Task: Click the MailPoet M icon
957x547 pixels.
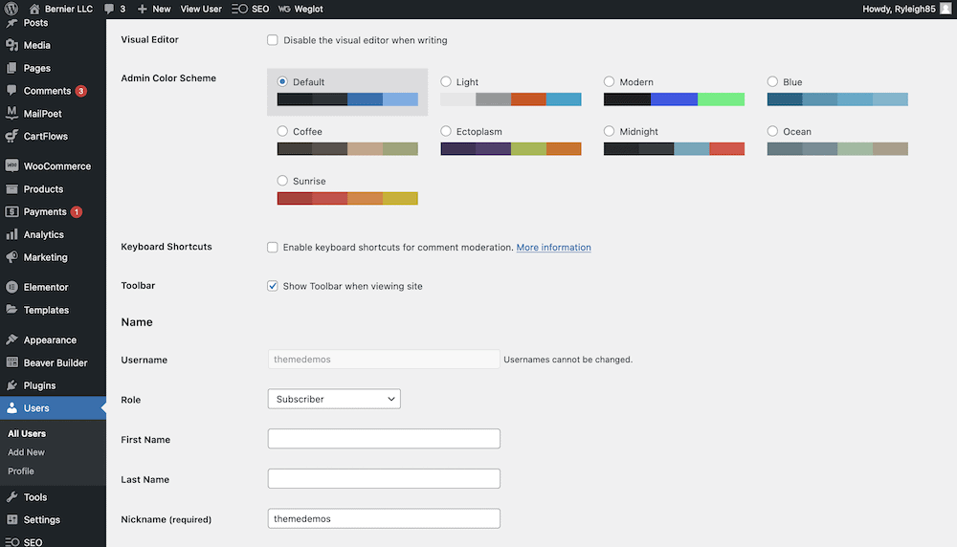Action: 11,113
